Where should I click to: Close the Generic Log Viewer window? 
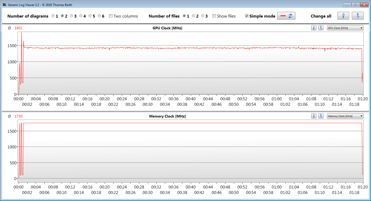point(364,5)
